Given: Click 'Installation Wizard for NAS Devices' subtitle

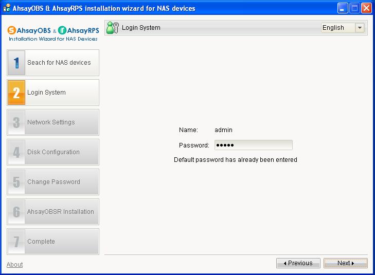Looking at the screenshot, I should (x=53, y=39).
